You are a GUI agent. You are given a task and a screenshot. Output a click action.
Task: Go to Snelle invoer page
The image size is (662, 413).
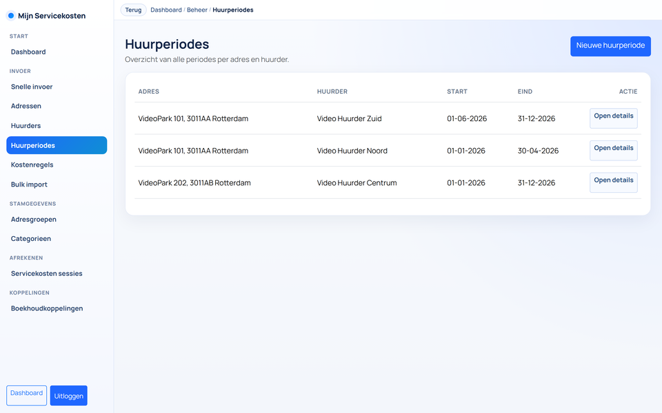(32, 87)
